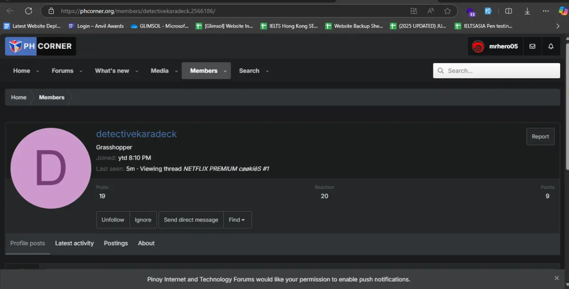Click the blue FI extension icon
The height and width of the screenshot is (289, 569).
(x=488, y=11)
